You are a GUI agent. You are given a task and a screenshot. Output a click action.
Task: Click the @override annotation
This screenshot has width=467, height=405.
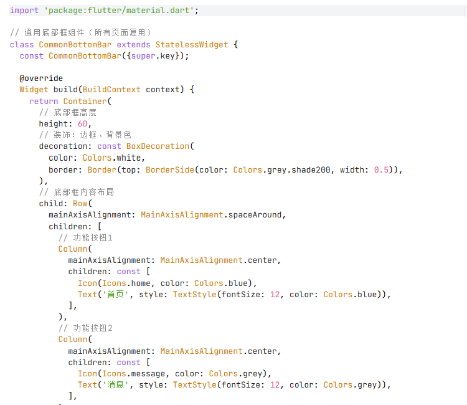(x=41, y=79)
